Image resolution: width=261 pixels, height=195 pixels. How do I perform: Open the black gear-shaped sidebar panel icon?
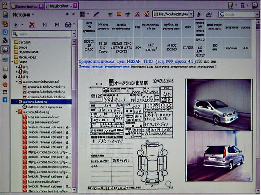tap(5, 77)
